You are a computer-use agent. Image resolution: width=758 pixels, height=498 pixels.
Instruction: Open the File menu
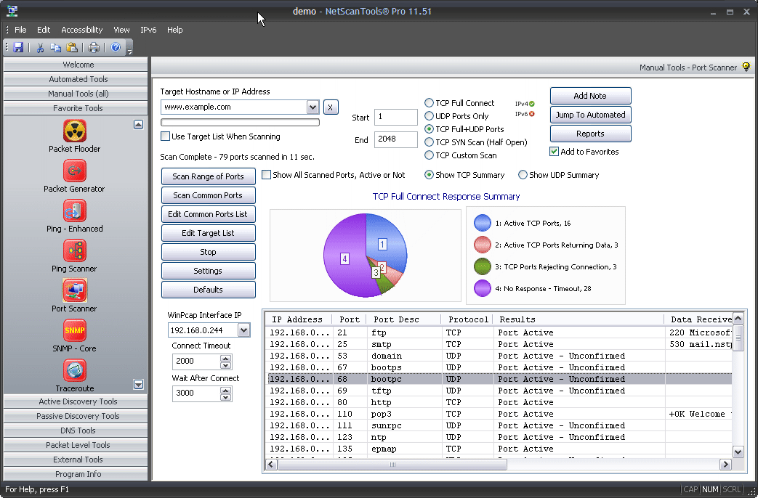20,30
